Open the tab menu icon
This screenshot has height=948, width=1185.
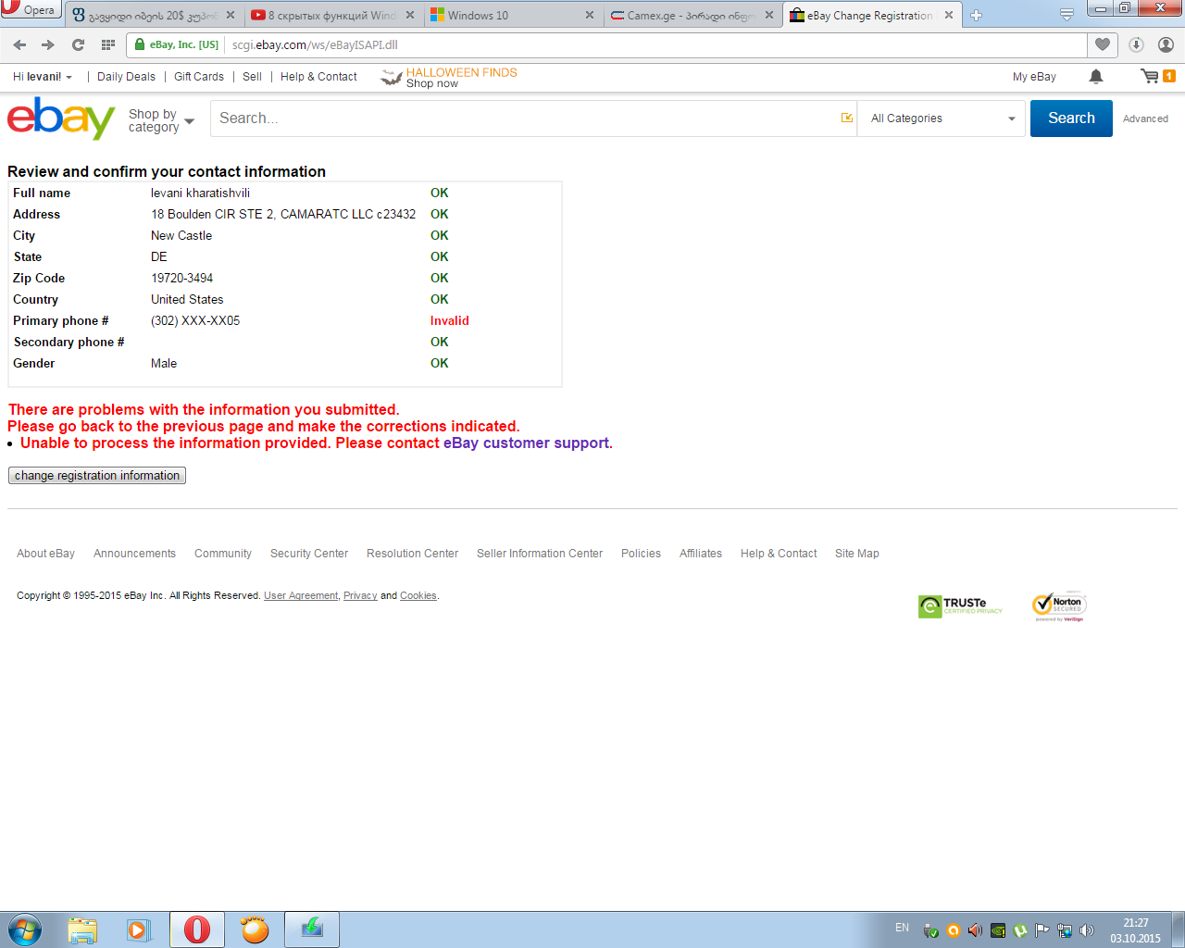[x=1066, y=15]
